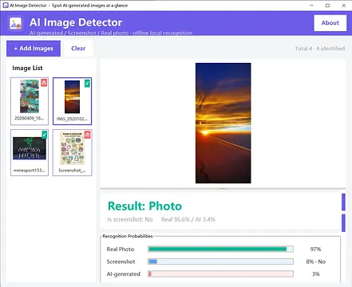
Task: Click the 'Result: Photo' heading
Action: [144, 206]
